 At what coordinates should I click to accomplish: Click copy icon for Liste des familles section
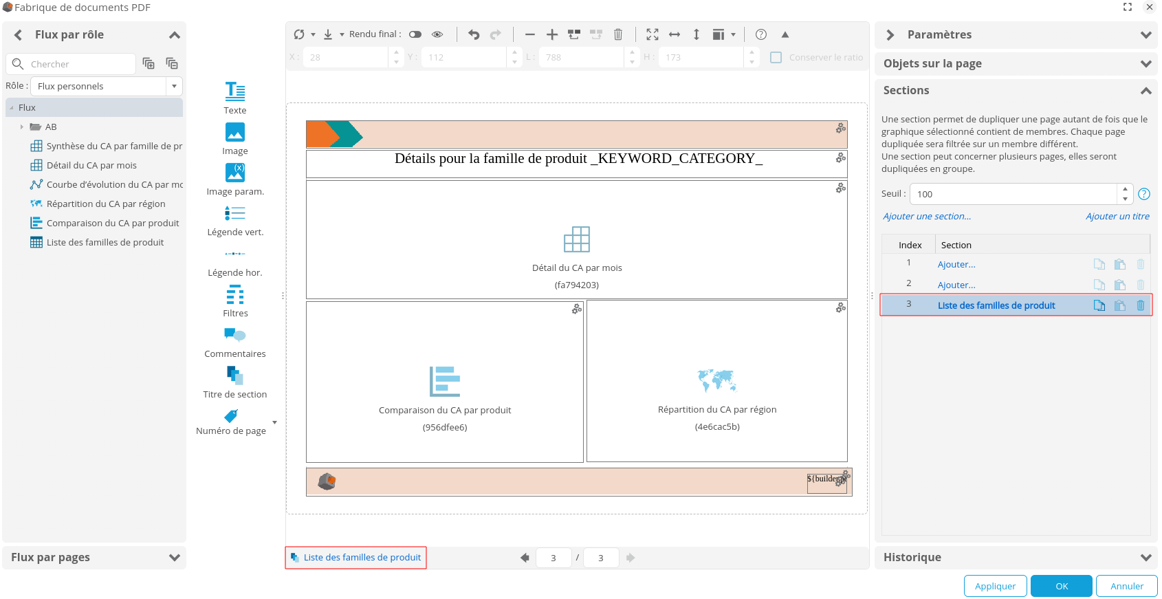click(x=1099, y=305)
